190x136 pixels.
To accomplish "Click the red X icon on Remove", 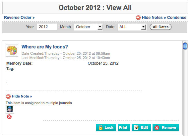I will (157, 128).
